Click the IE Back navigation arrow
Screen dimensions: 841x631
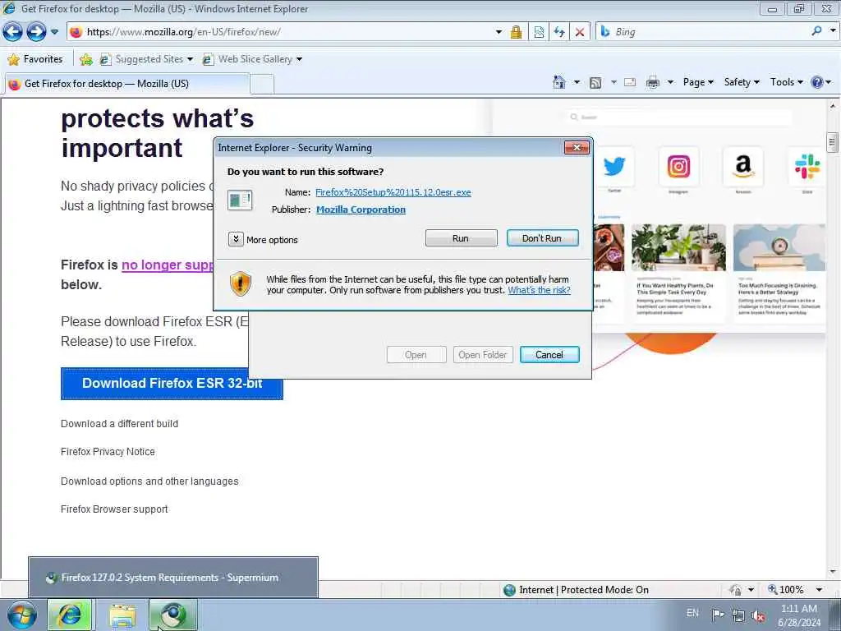12,32
